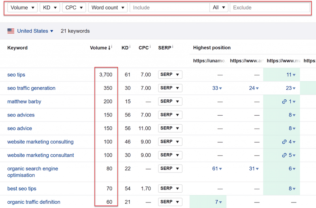
Task: Click link icon in website marketing consulting row
Action: tap(284, 142)
